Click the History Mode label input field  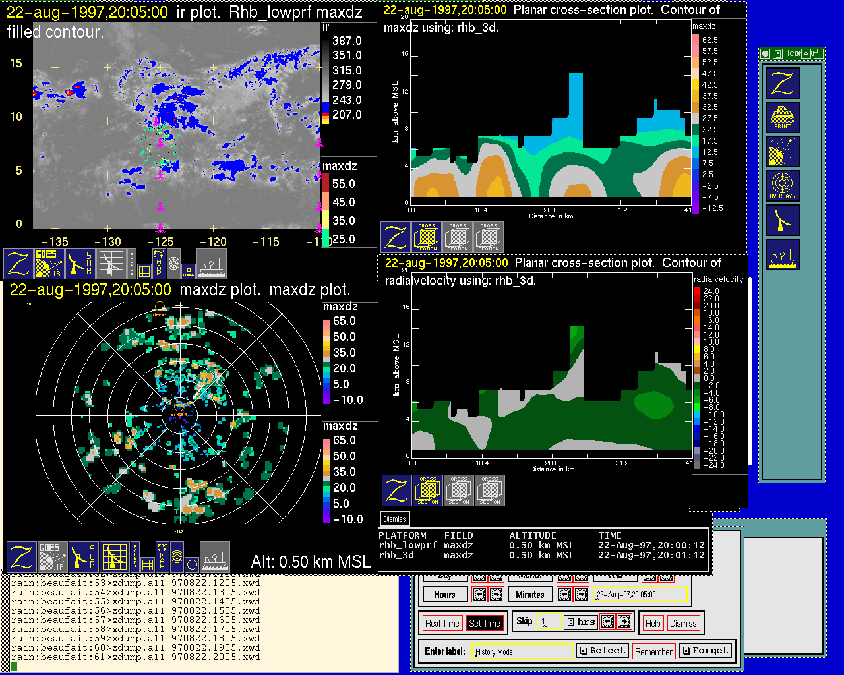[x=523, y=651]
